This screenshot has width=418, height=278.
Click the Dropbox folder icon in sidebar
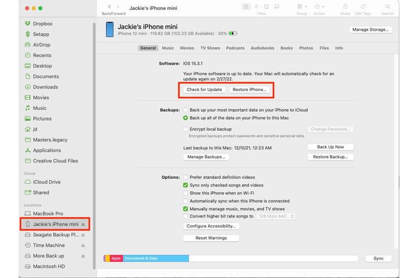pyautogui.click(x=28, y=24)
